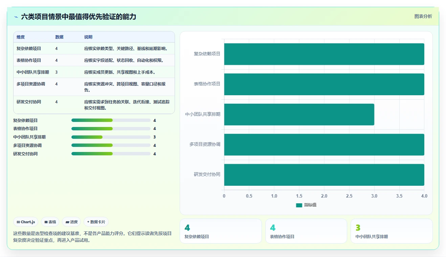Click the 表格协作项目 chart bar

click(x=324, y=84)
